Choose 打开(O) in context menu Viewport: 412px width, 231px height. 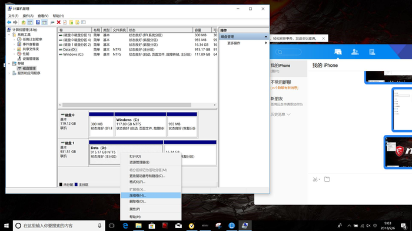pyautogui.click(x=151, y=156)
